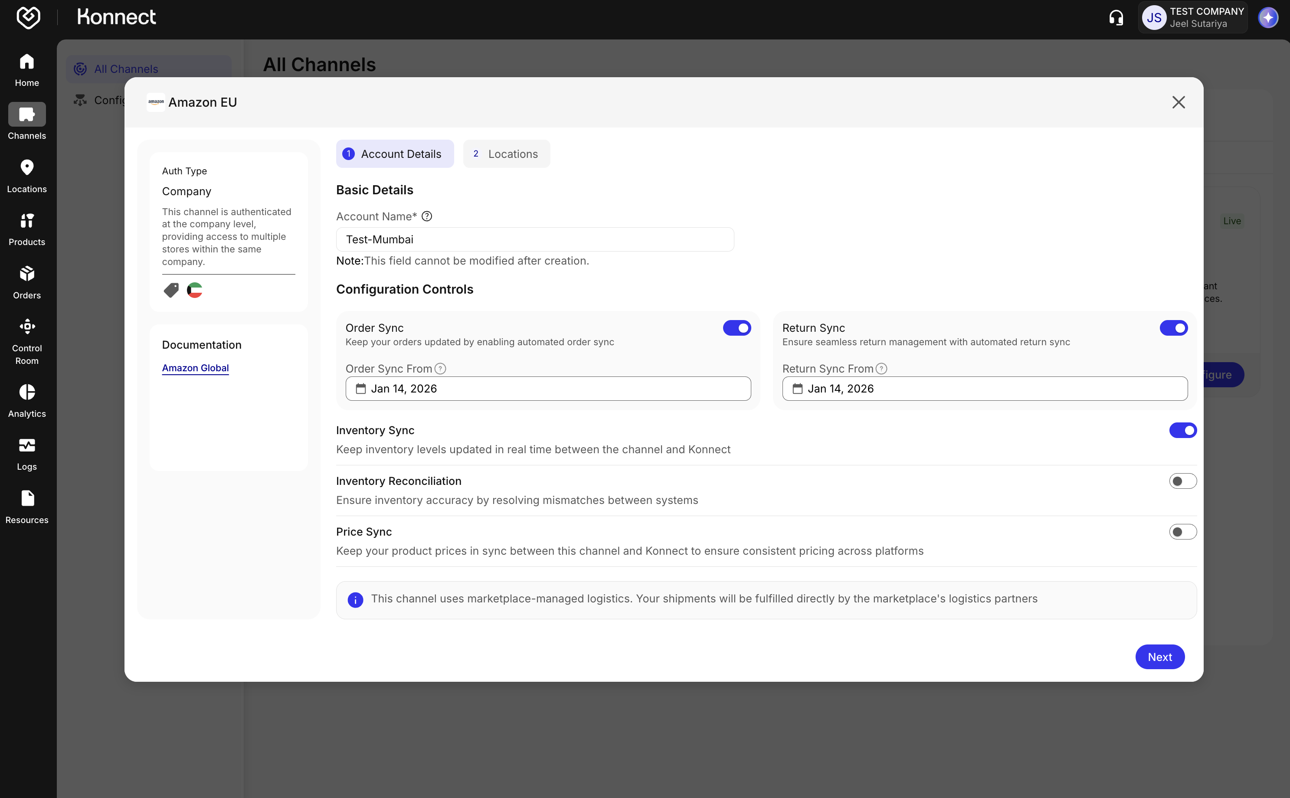Open Return Sync From date picker
This screenshot has height=798, width=1290.
(x=984, y=389)
